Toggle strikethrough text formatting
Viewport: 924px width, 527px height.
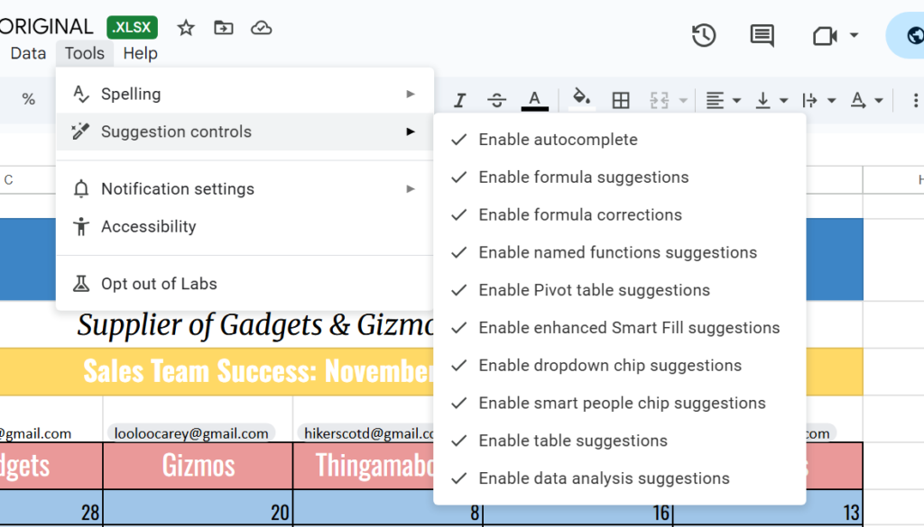pyautogui.click(x=496, y=100)
